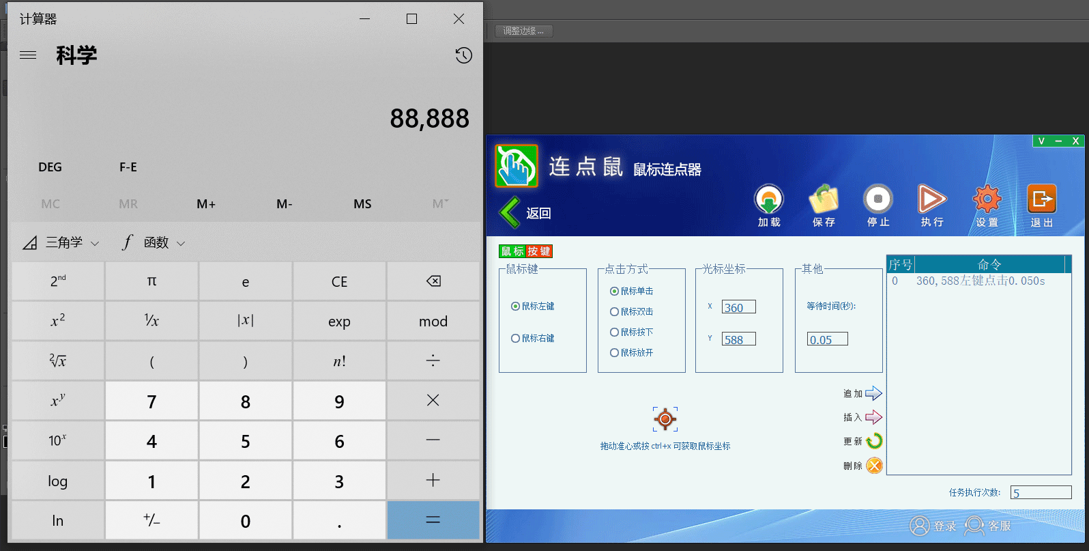
Task: Click the plus operator key
Action: (x=433, y=481)
